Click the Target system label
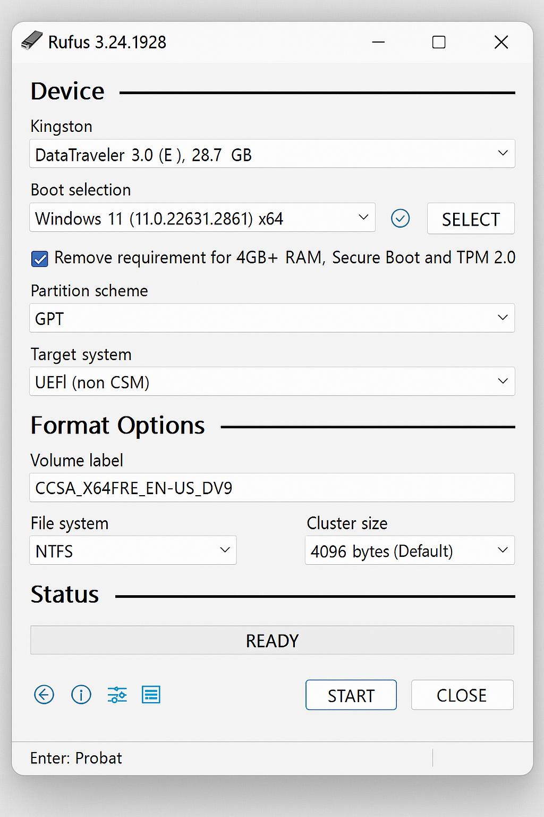Viewport: 544px width, 817px height. 81,355
